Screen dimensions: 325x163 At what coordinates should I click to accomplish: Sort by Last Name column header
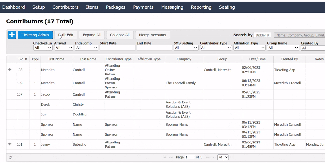click(88, 59)
